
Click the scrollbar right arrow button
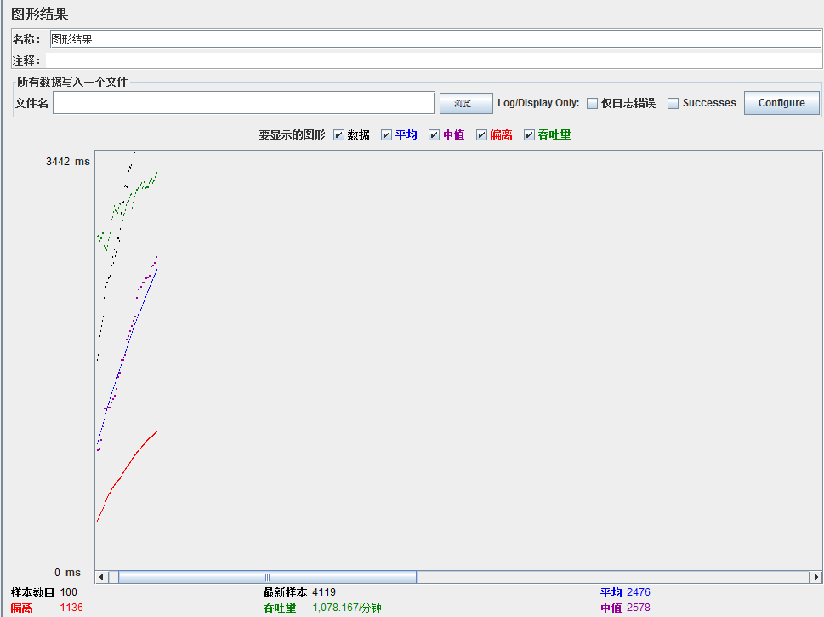pyautogui.click(x=815, y=577)
